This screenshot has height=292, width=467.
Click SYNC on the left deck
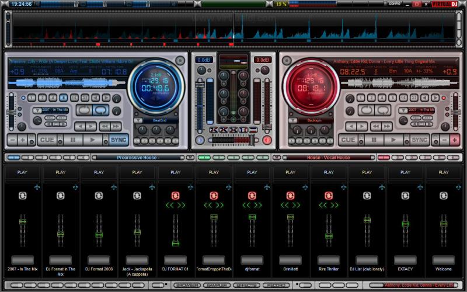coord(119,140)
